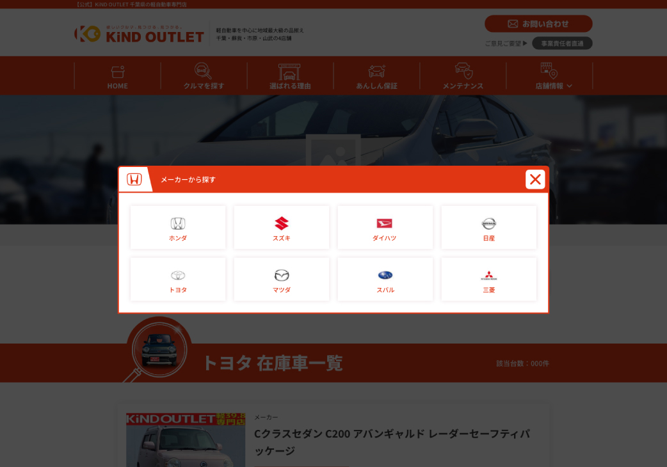This screenshot has height=467, width=667.
Task: Click the KIND OUTLET logo
Action: (139, 34)
